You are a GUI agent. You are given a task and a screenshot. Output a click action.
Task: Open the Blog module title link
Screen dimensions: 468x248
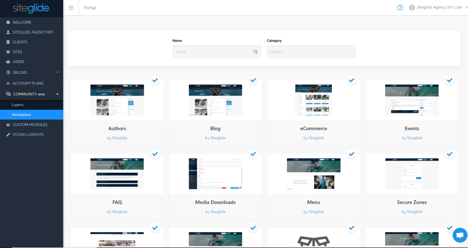point(215,128)
